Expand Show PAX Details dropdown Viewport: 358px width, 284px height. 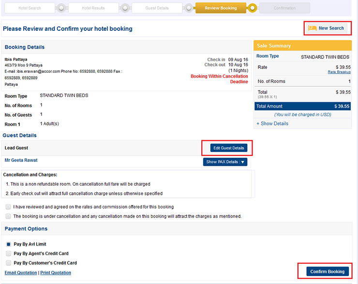[x=225, y=162]
